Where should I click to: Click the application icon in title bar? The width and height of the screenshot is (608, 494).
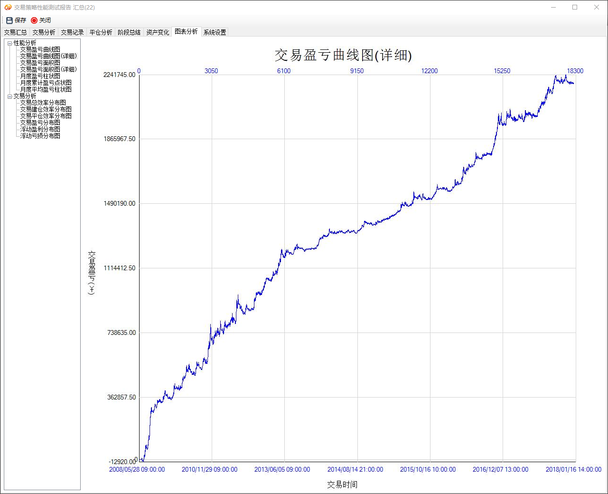pos(8,7)
